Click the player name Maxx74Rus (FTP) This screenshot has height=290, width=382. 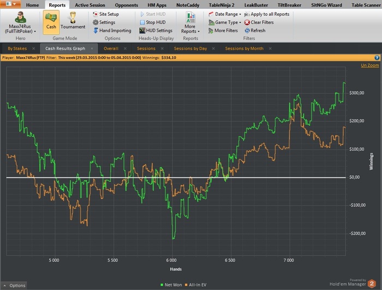coord(31,58)
